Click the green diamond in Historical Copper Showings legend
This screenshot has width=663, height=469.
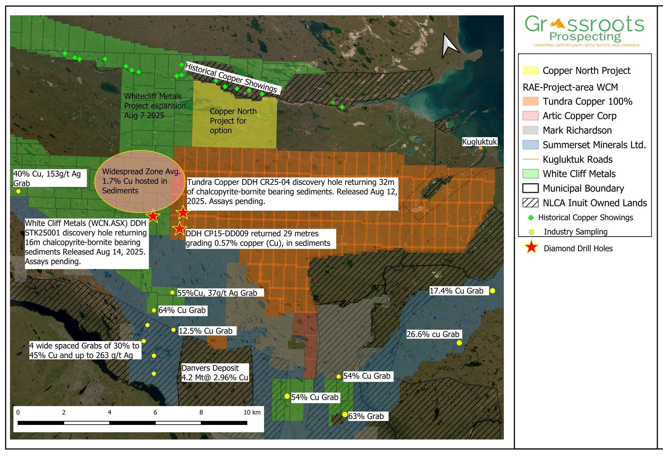531,218
